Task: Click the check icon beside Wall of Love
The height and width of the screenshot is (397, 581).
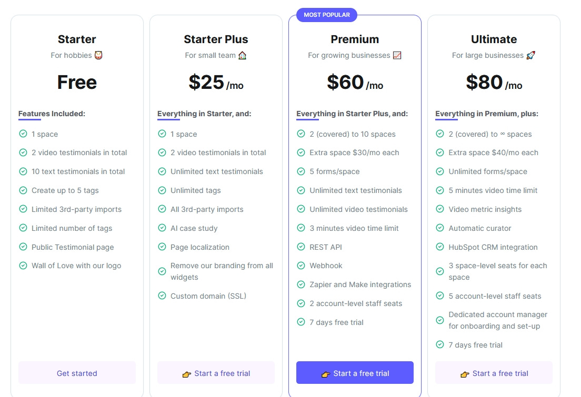Action: [23, 266]
